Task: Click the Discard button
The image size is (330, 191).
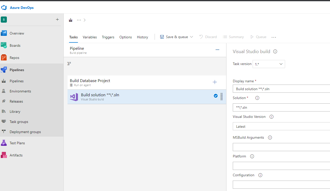Action: (x=208, y=37)
